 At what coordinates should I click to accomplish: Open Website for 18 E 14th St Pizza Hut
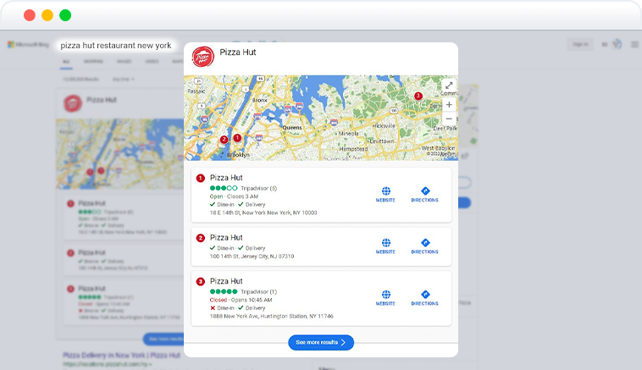(x=385, y=195)
